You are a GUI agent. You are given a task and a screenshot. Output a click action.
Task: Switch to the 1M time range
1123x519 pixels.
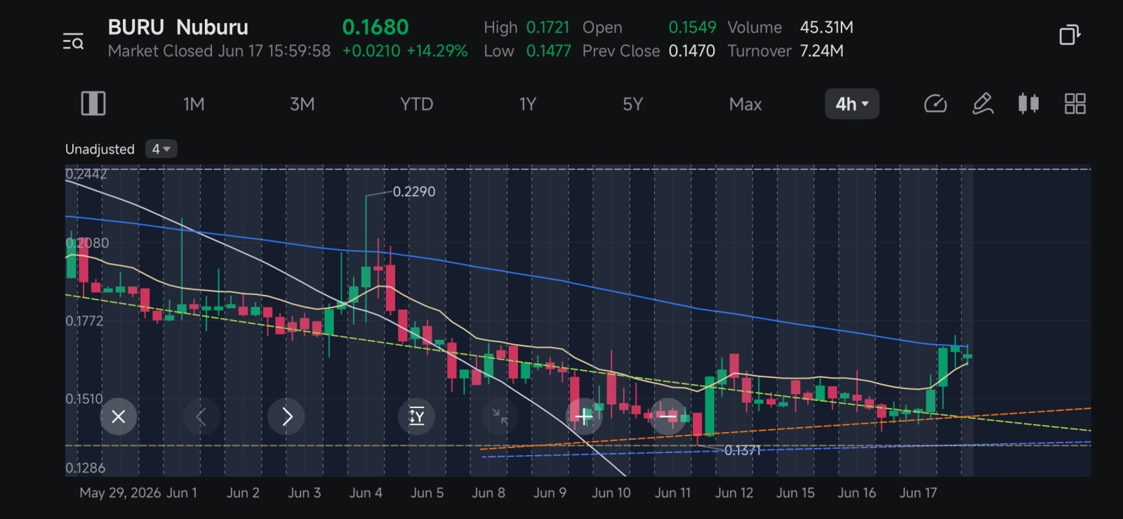point(194,104)
